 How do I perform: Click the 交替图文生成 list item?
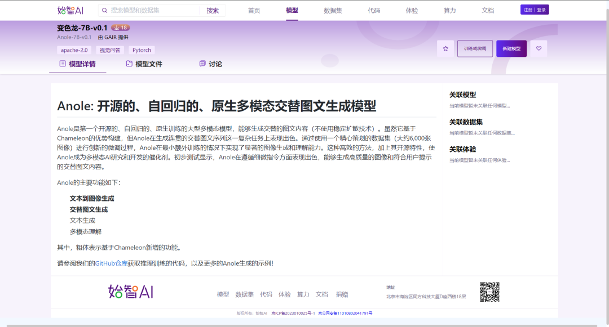[x=89, y=209]
